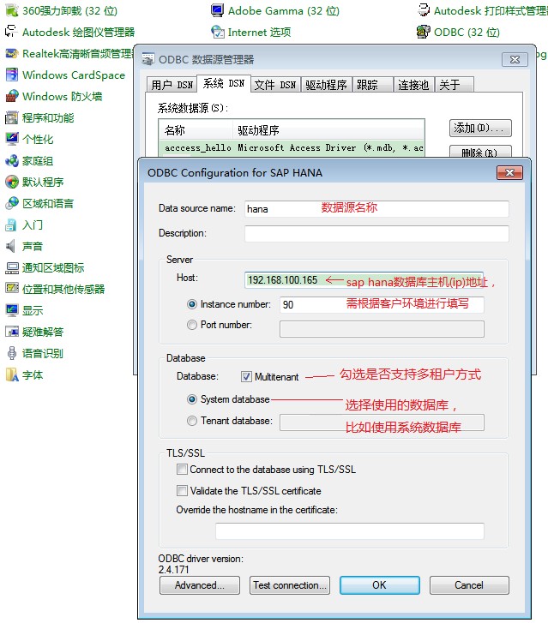Select the Port number radio button
The height and width of the screenshot is (623, 548).
tap(192, 326)
